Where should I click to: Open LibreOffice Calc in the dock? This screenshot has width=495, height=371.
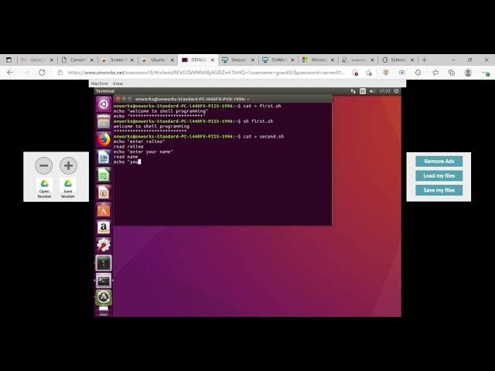pyautogui.click(x=104, y=175)
